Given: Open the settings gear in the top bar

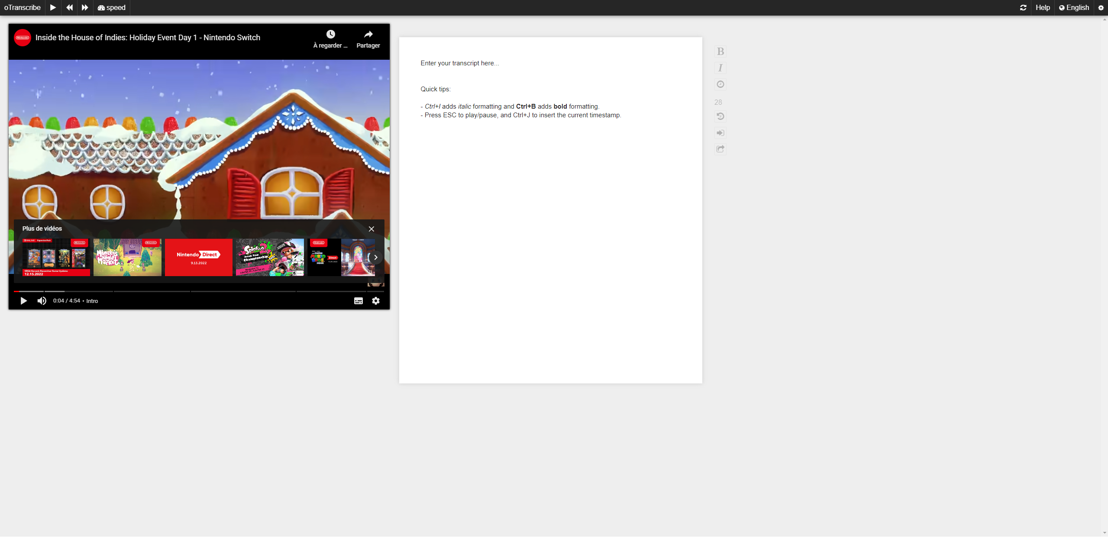Looking at the screenshot, I should coord(1101,8).
